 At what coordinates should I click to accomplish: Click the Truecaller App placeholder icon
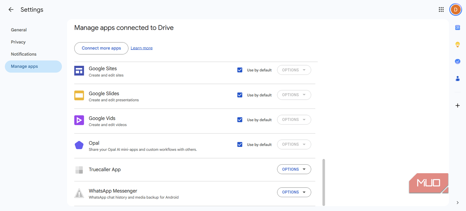click(79, 170)
